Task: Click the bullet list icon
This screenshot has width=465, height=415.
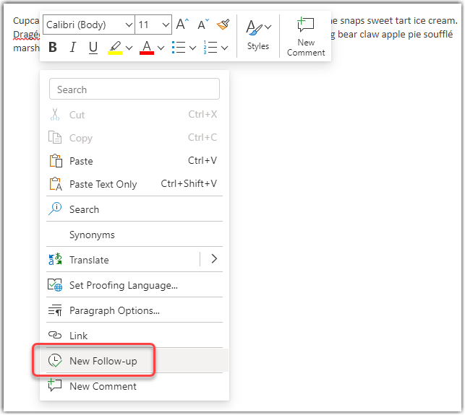Action: pos(179,48)
